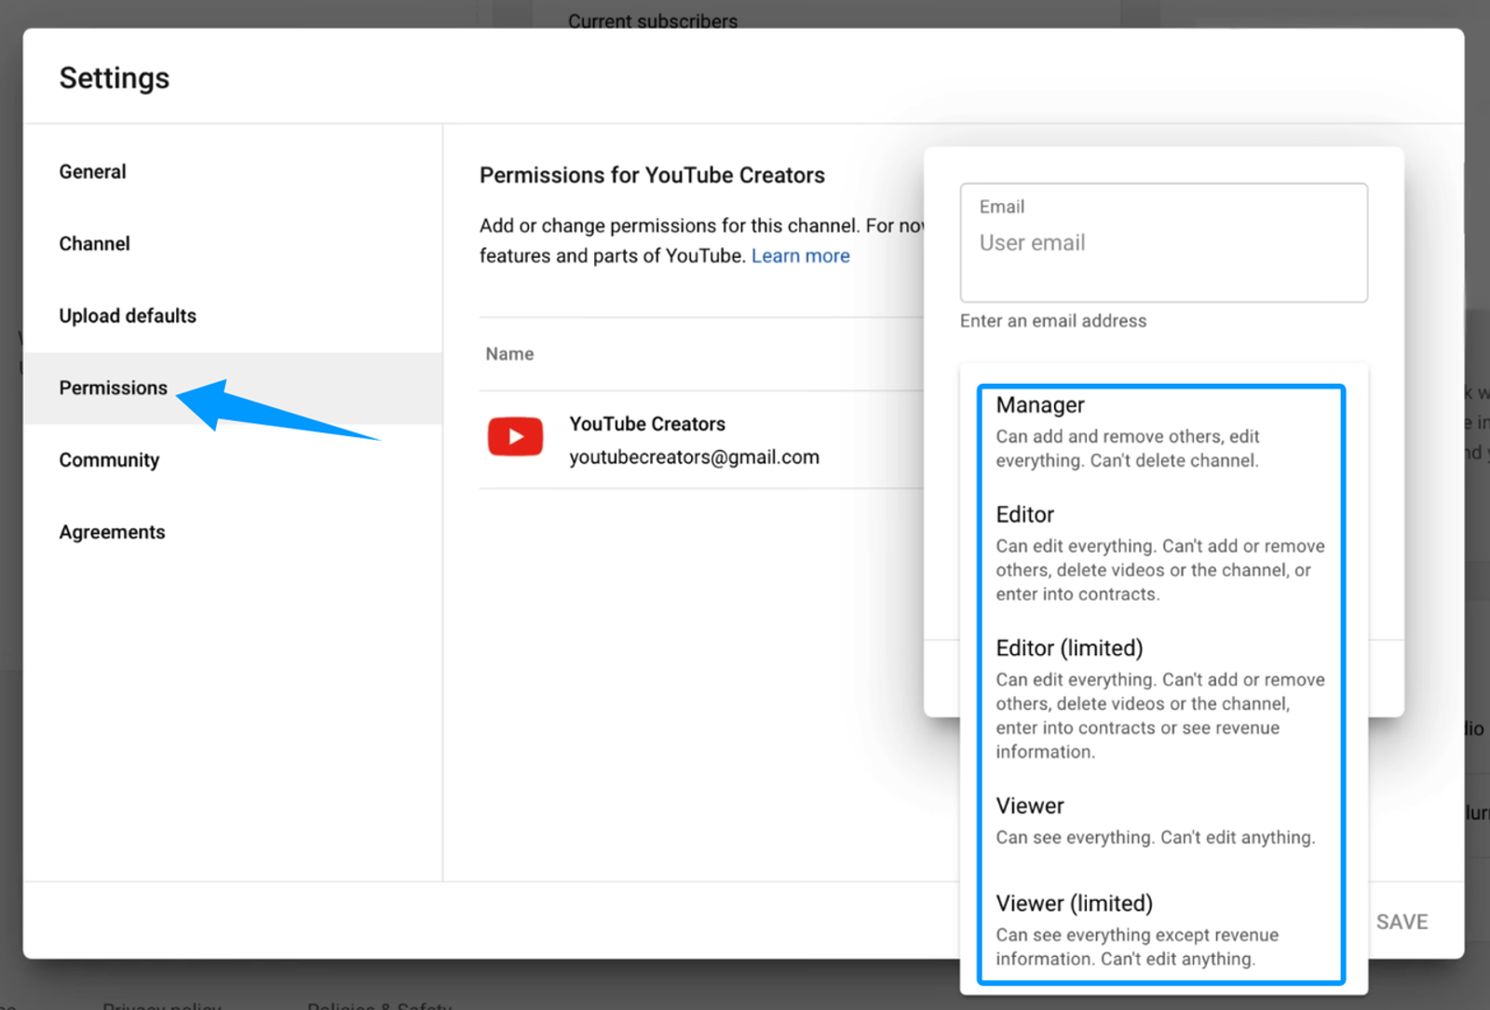Click the Settings dialog title
Image resolution: width=1490 pixels, height=1010 pixels.
pyautogui.click(x=115, y=78)
